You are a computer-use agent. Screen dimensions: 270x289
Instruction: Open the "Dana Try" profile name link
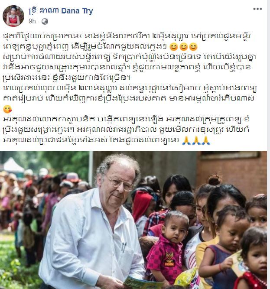[x=77, y=11]
